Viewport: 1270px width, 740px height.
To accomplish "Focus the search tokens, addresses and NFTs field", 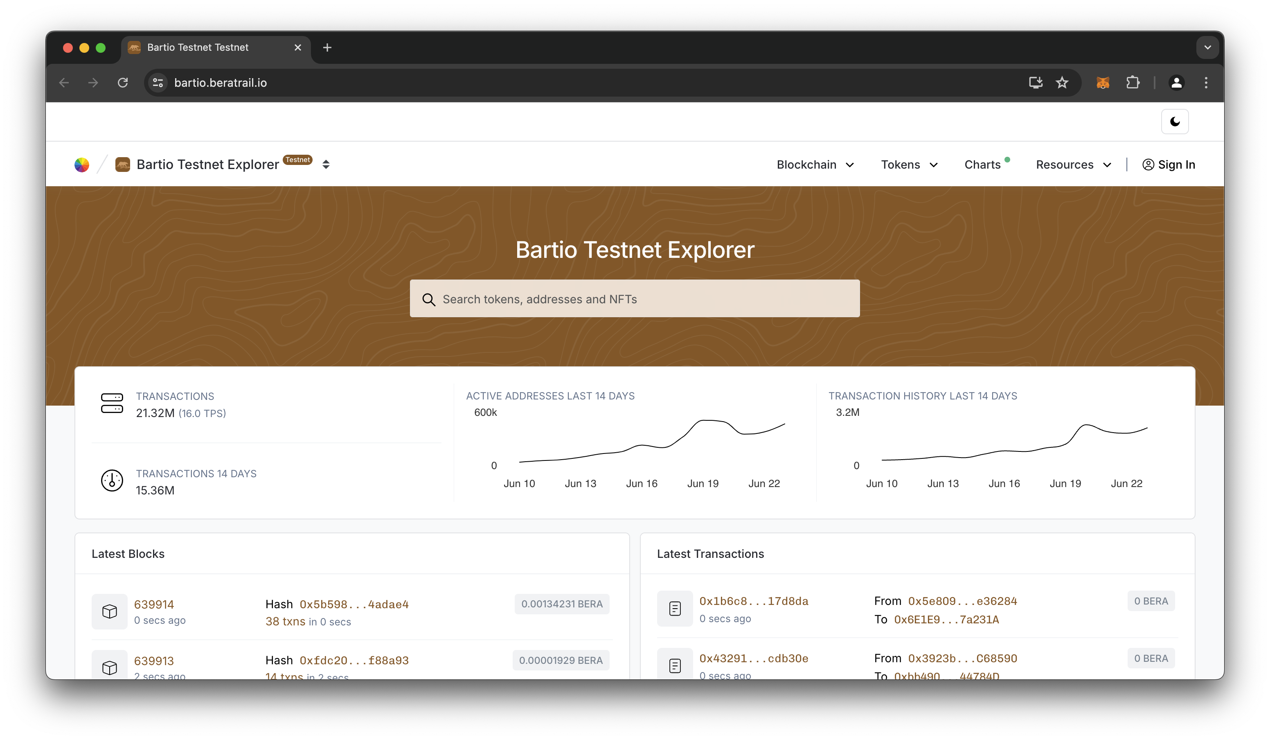I will (x=635, y=298).
